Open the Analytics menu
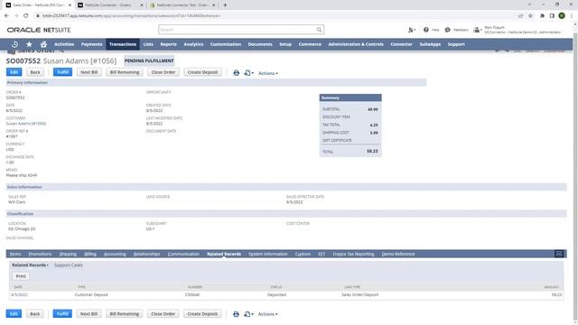Image resolution: width=578 pixels, height=325 pixels. pos(193,44)
